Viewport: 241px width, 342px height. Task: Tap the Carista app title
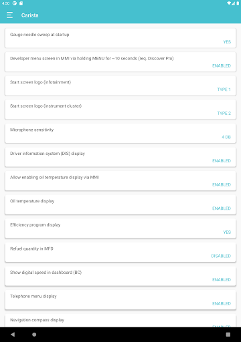point(30,15)
